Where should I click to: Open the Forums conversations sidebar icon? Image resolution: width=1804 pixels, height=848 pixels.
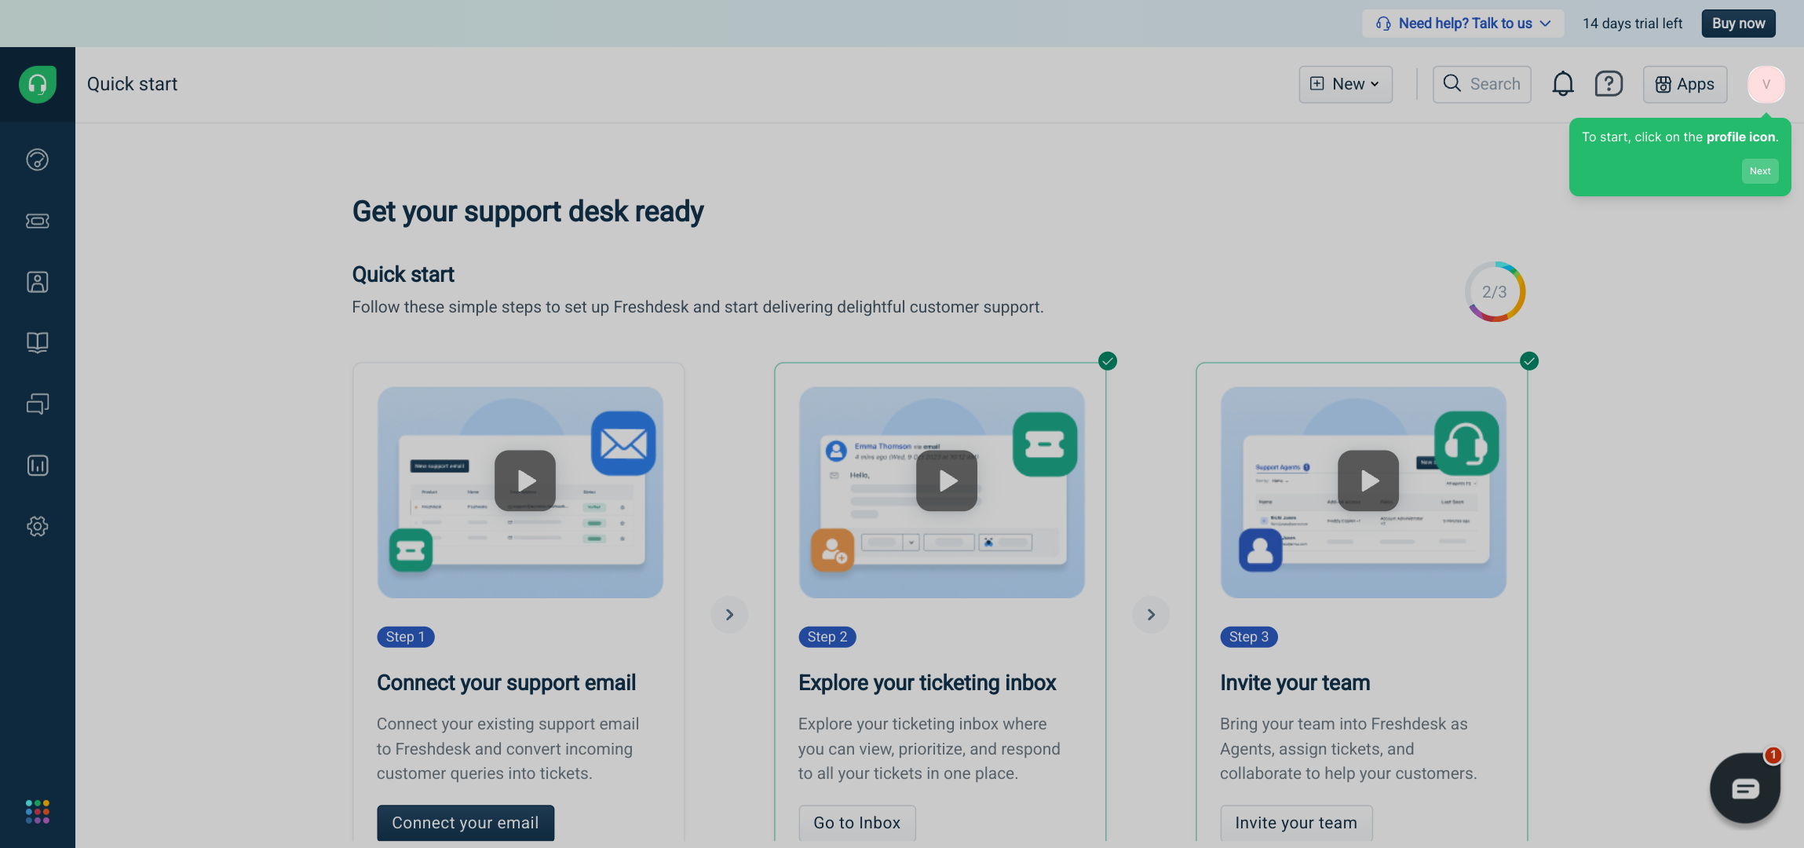(37, 404)
